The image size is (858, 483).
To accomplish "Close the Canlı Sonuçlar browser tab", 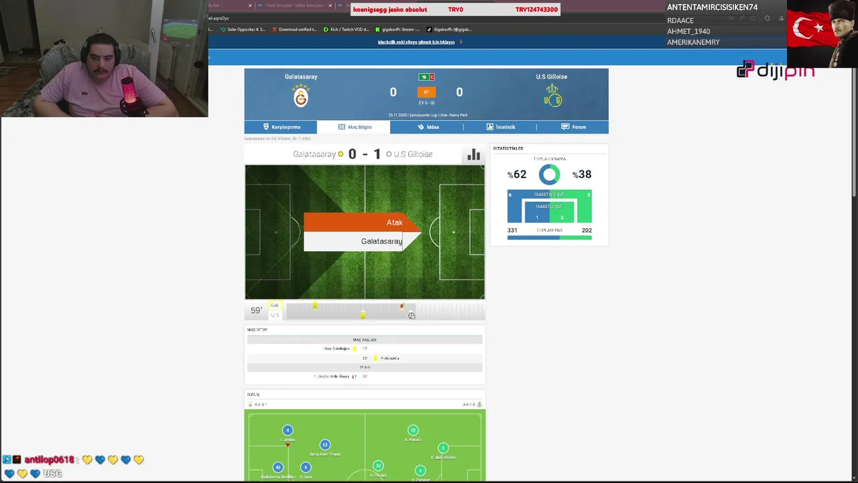I will 330,5.
